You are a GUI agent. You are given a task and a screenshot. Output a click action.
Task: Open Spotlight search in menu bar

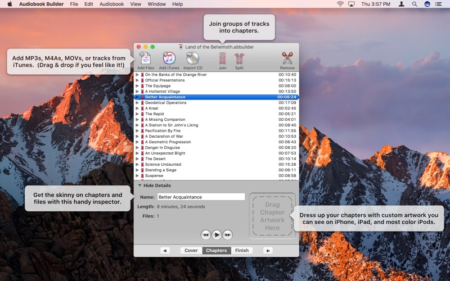point(415,4)
